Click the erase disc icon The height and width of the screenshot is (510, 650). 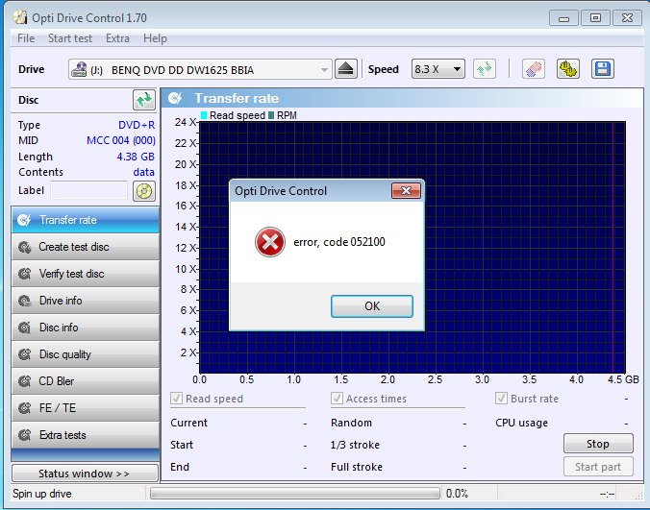[533, 69]
